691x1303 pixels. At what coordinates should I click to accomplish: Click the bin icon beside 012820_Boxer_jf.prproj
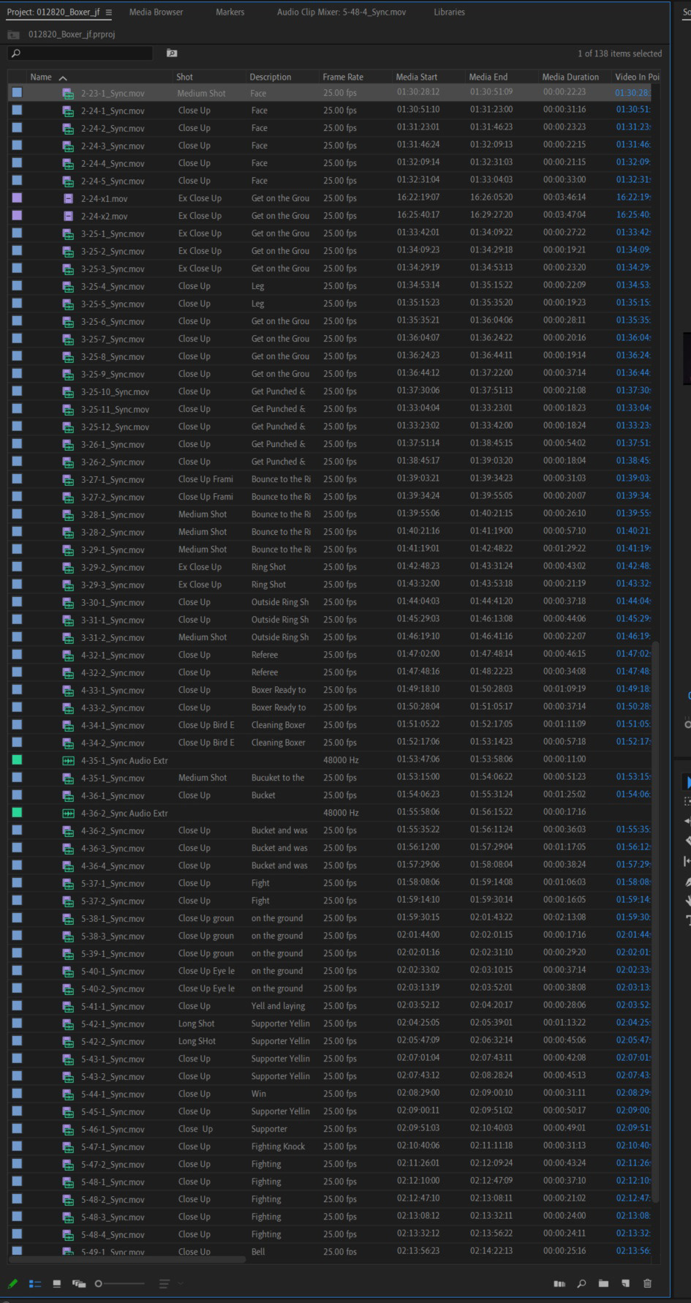(x=13, y=34)
